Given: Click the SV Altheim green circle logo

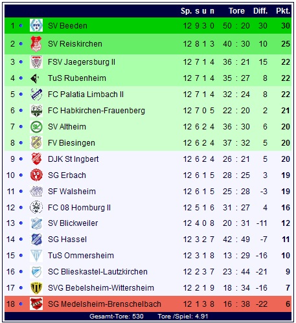Looking at the screenshot, I should pos(36,127).
